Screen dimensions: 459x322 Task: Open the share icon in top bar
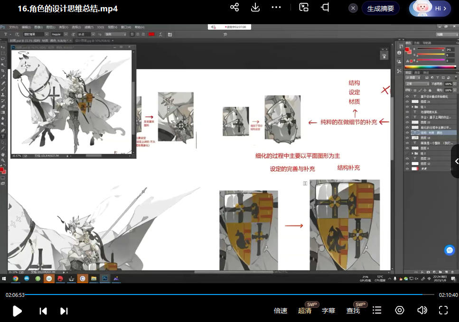point(234,7)
